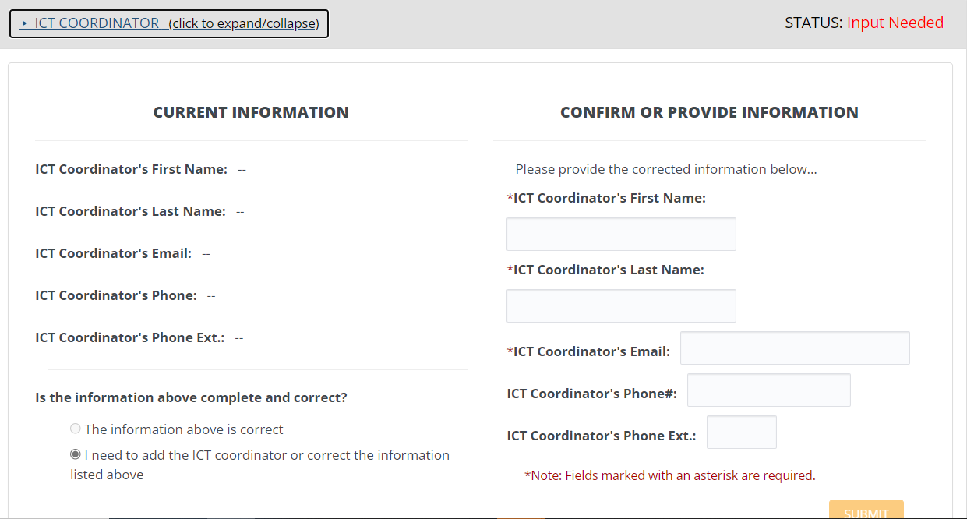Click the CURRENT INFORMATION heading
This screenshot has width=967, height=519.
click(251, 112)
